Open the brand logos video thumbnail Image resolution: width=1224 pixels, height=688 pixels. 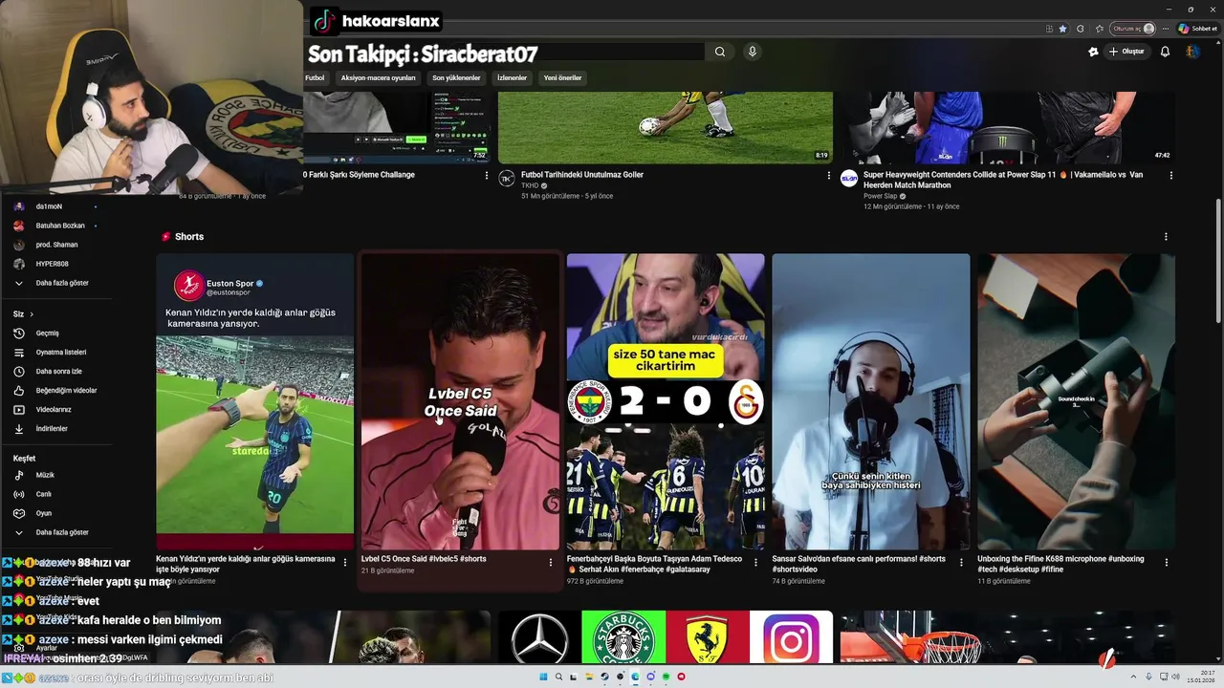666,637
